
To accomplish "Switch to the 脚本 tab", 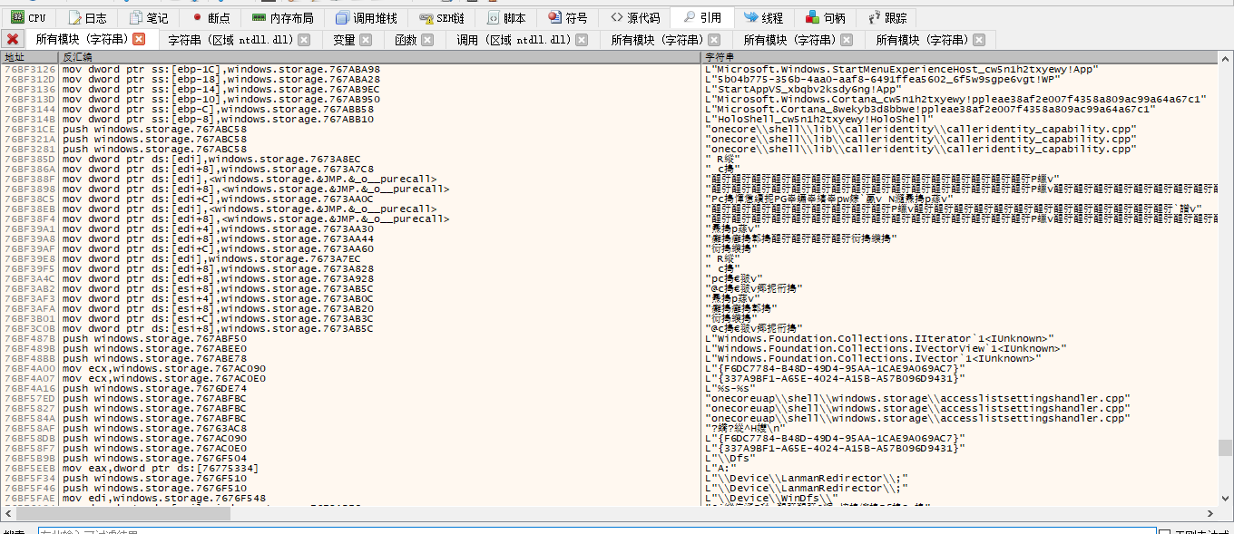I will [x=506, y=17].
